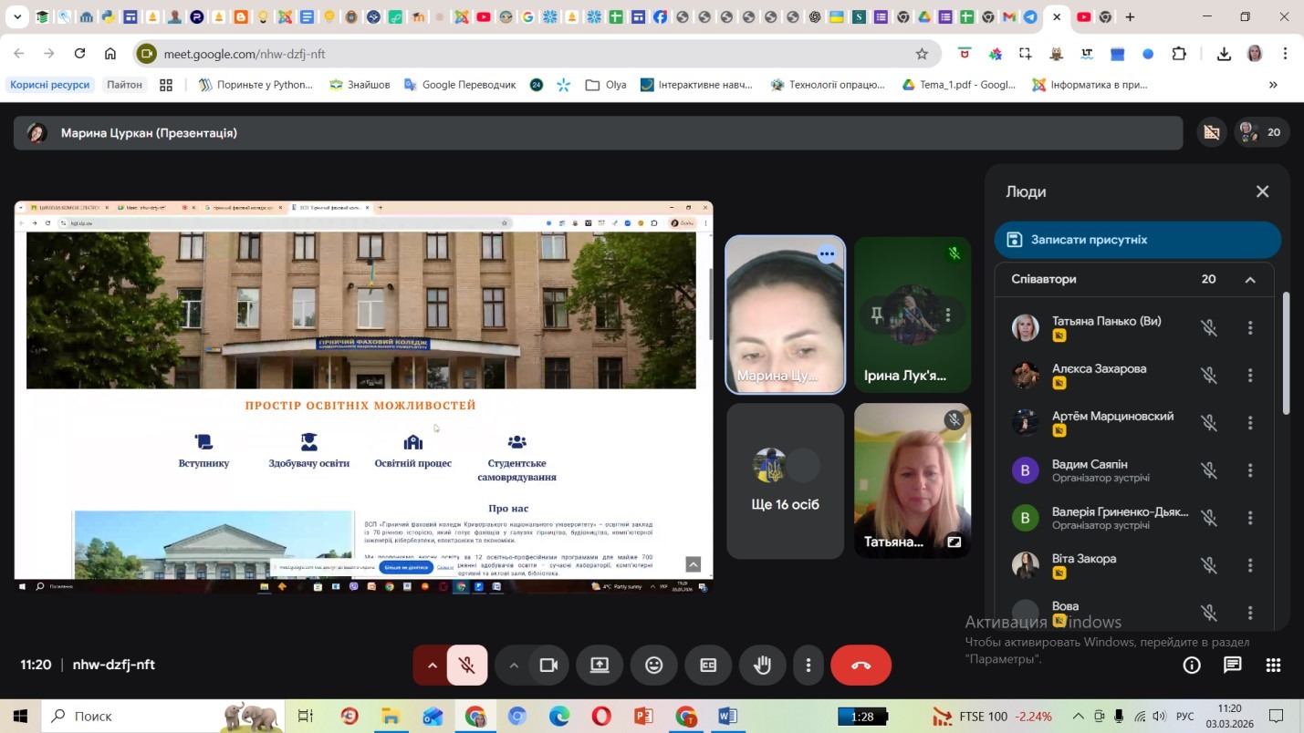The height and width of the screenshot is (733, 1304).
Task: Click the present screen icon
Action: pyautogui.click(x=600, y=666)
